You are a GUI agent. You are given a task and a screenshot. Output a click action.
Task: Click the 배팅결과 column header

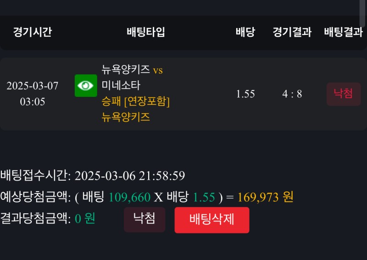(x=343, y=32)
